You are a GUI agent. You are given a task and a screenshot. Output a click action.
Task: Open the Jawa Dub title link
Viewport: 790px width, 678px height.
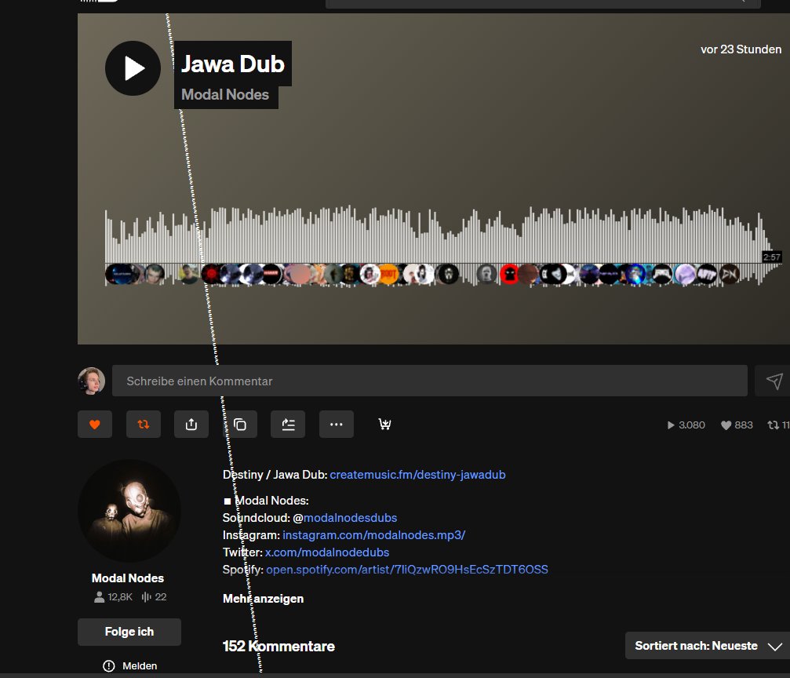point(233,64)
